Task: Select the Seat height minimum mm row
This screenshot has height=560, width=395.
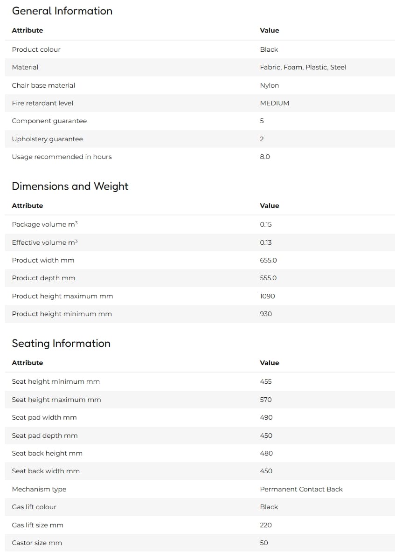Action: (x=200, y=381)
